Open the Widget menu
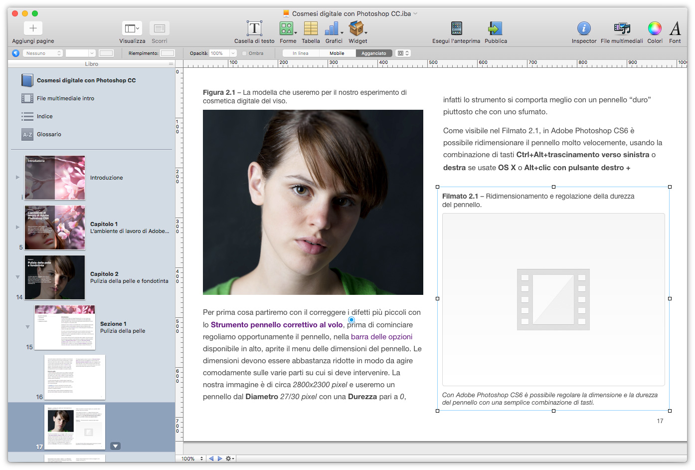The image size is (695, 470). (357, 28)
